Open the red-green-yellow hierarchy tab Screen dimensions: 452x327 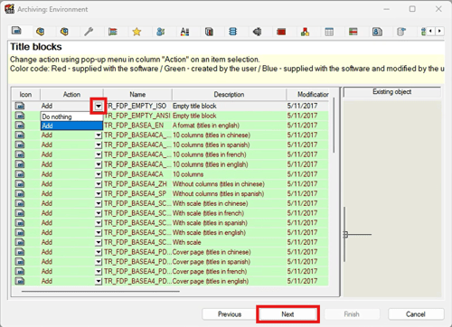[x=305, y=32]
